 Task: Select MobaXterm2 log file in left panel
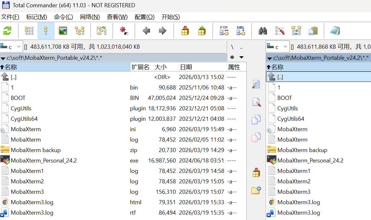pos(123,181)
